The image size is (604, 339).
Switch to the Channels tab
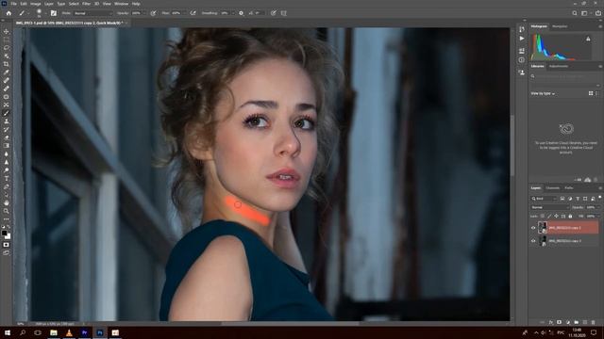coord(552,188)
